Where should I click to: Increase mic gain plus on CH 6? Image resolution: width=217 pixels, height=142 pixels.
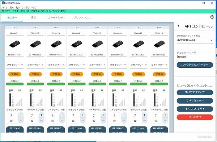pos(124,115)
